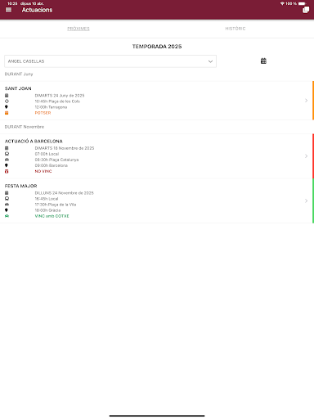Open Sant Joan details with its chevron
Screen dimensions: 314x419
(306, 101)
